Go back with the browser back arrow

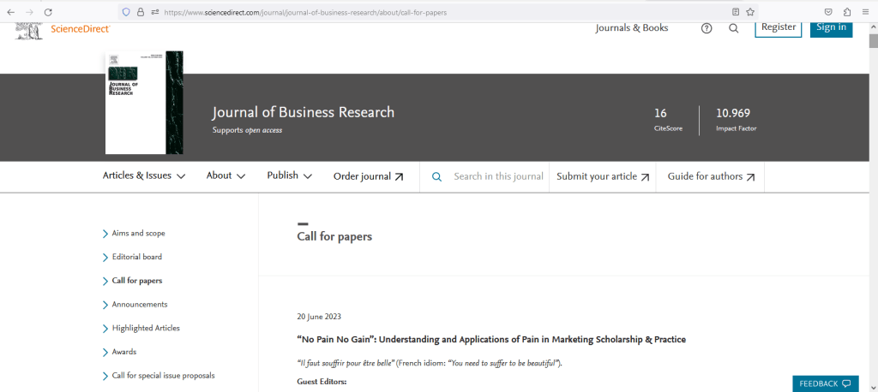(10, 12)
